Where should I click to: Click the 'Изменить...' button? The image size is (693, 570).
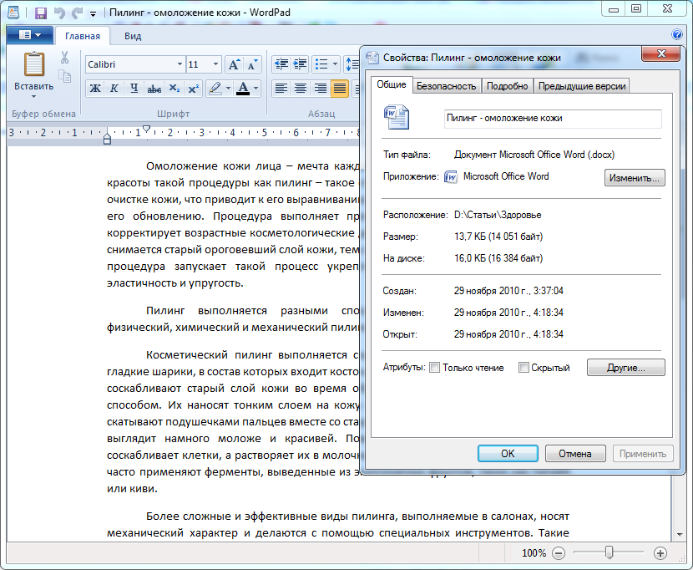(634, 177)
